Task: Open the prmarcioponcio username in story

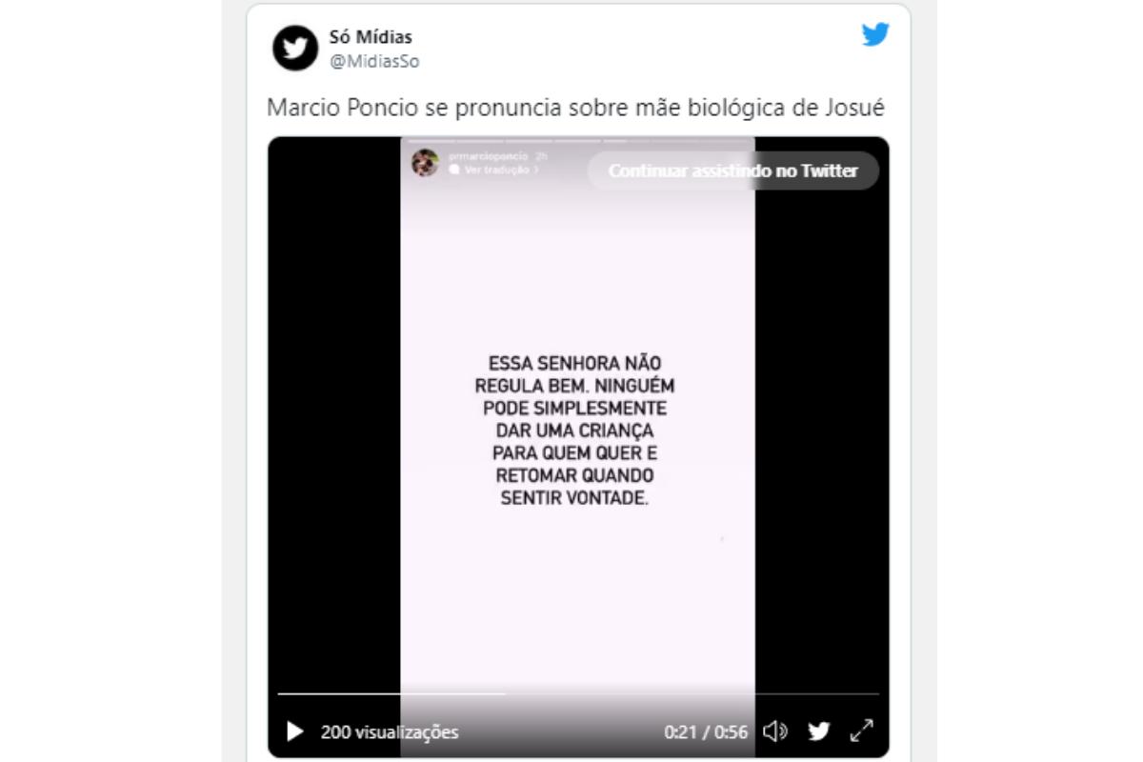Action: [490, 155]
